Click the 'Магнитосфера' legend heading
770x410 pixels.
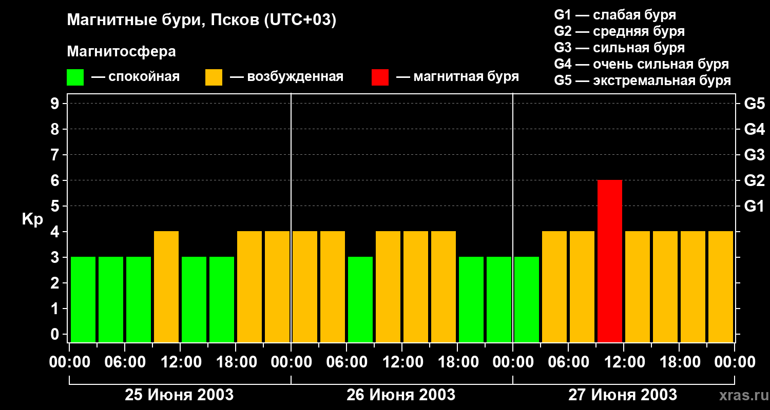121,52
